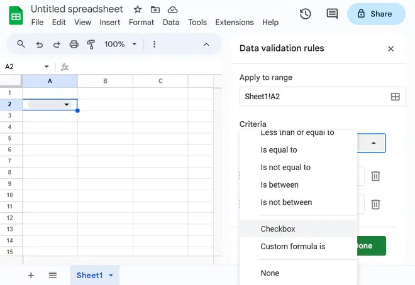Choose Custom formula is option
Viewport: 415px width, 285px height.
coord(293,247)
